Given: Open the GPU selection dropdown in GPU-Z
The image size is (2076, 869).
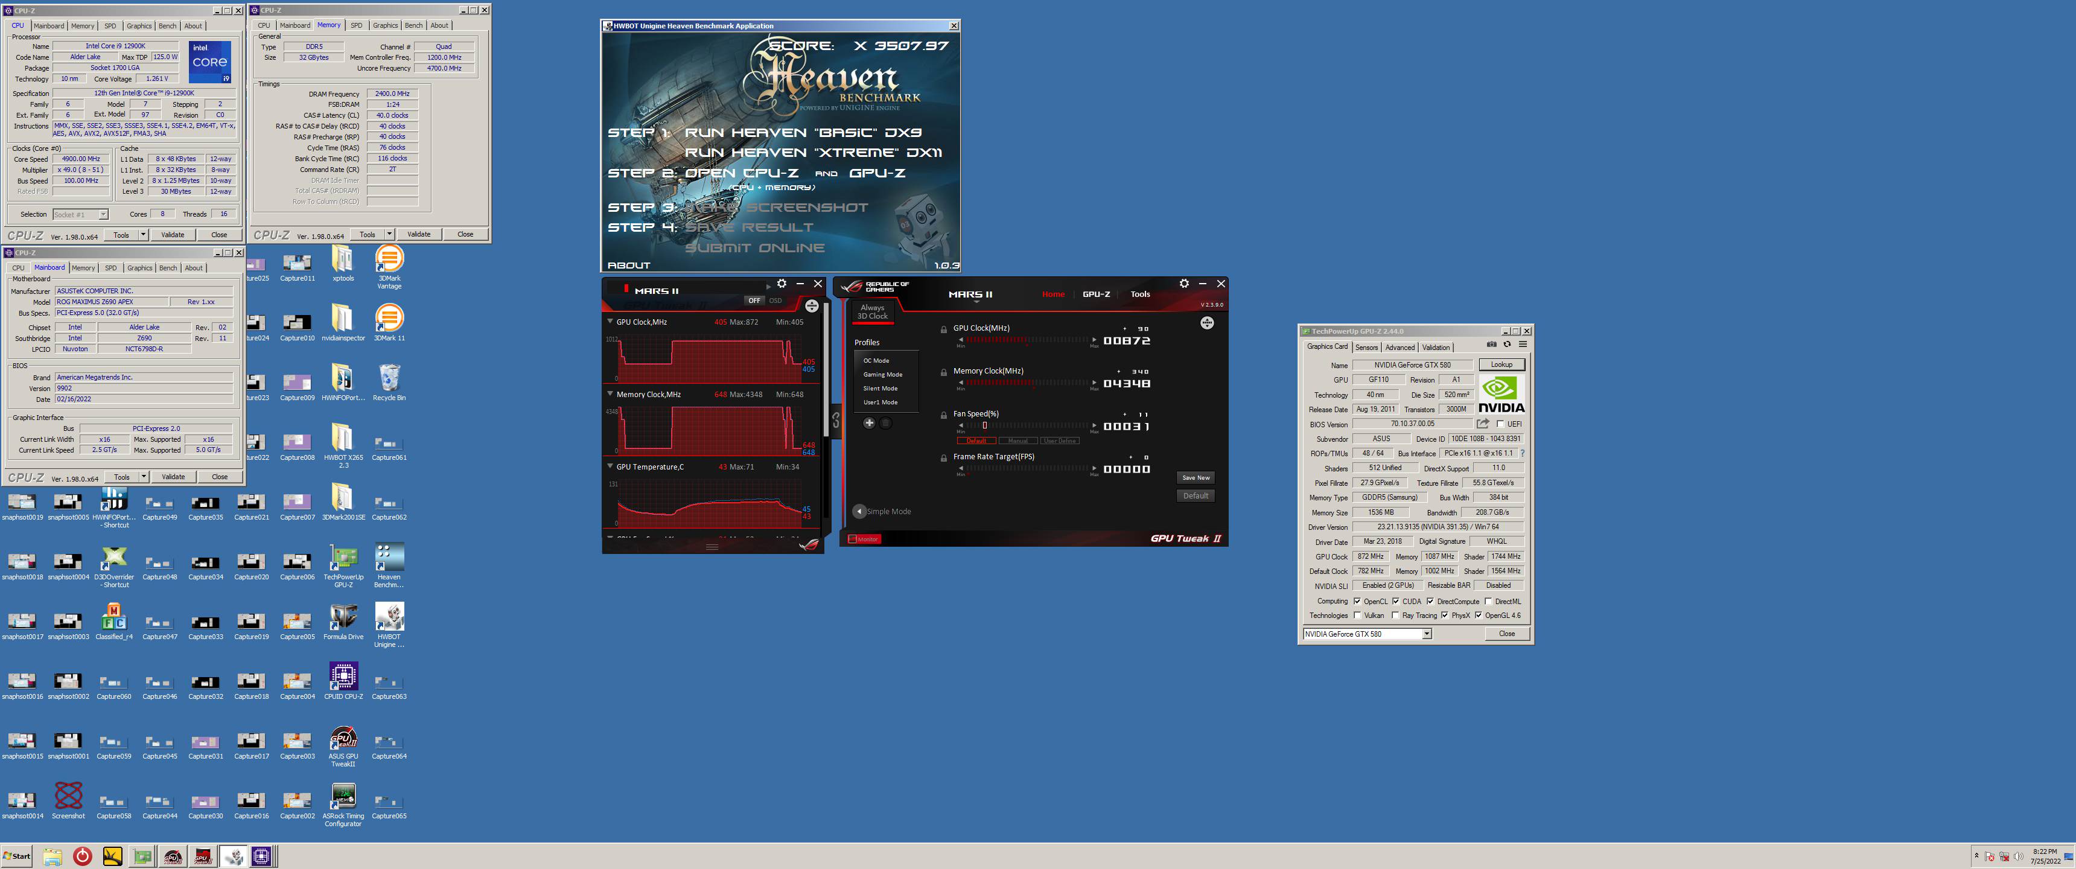Looking at the screenshot, I should coord(1427,634).
